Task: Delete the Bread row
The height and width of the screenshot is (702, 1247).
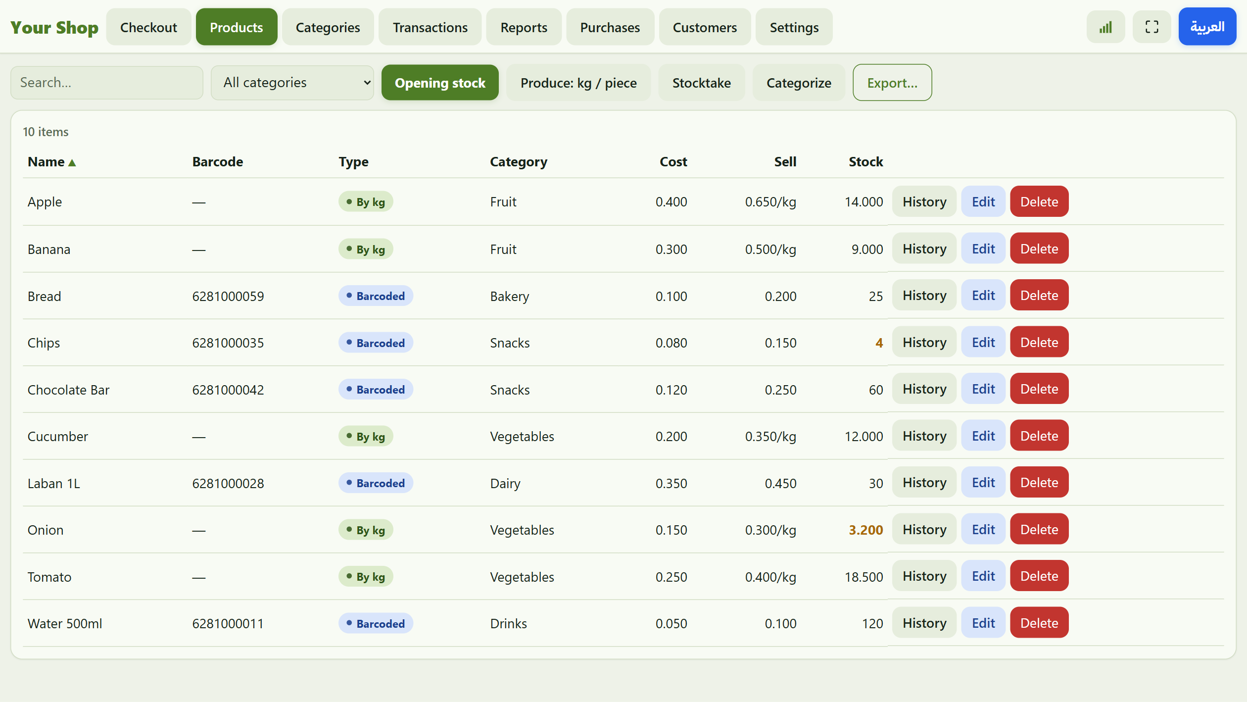Action: (x=1039, y=295)
